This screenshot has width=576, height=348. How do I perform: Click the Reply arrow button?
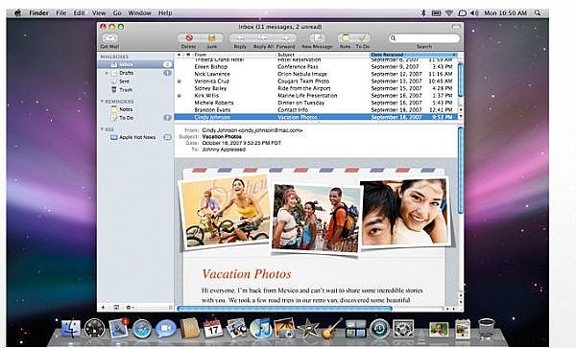(240, 37)
